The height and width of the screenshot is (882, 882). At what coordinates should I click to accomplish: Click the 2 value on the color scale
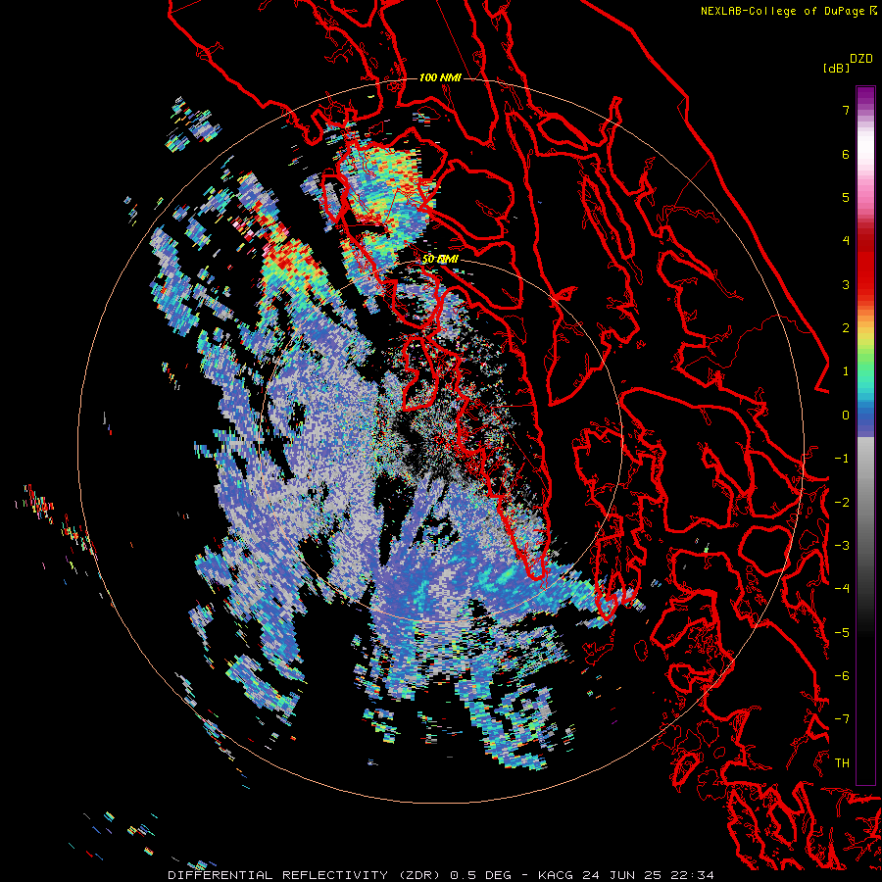pyautogui.click(x=846, y=328)
